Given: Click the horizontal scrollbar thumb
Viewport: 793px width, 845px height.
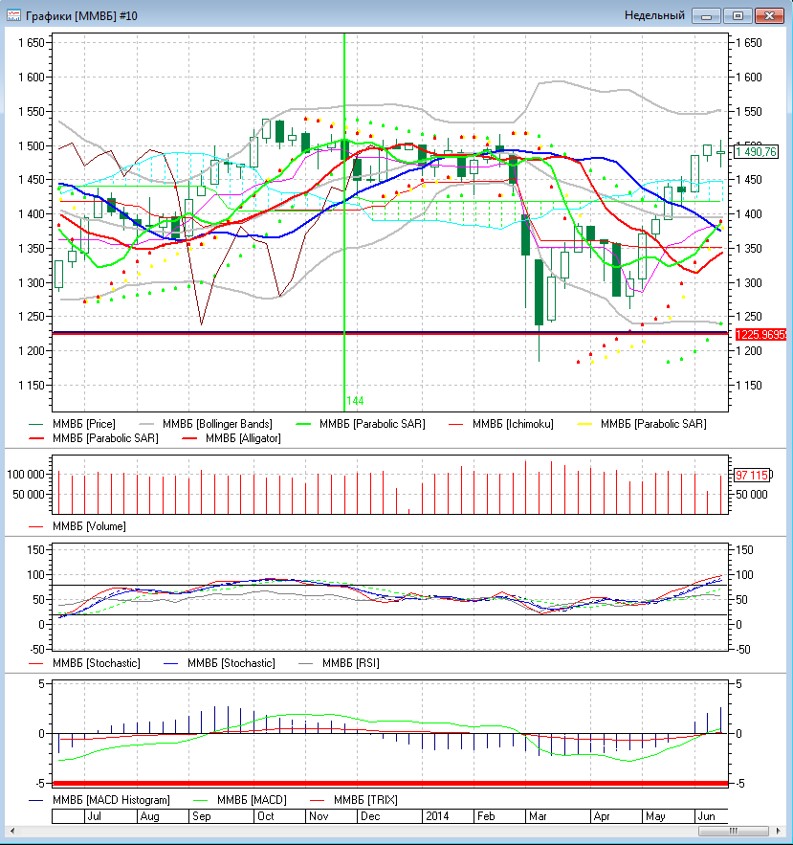Looking at the screenshot, I should coord(733,831).
